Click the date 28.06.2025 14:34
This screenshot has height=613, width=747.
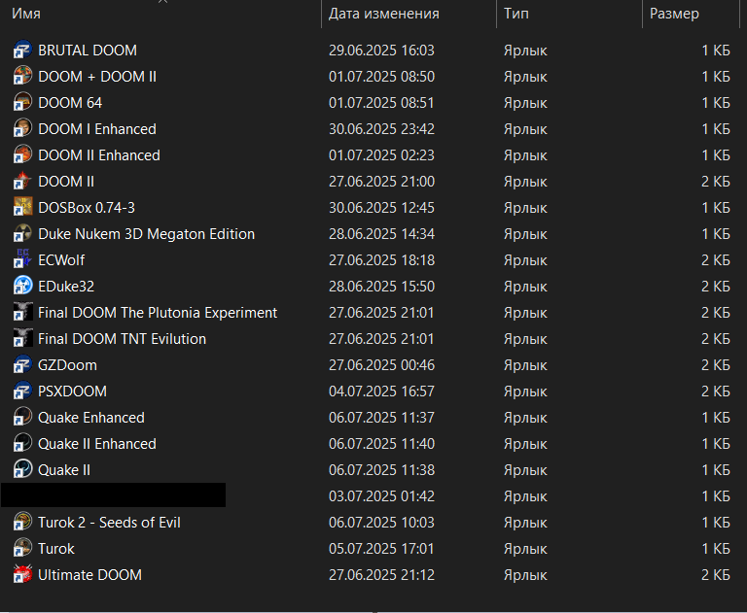pos(381,234)
